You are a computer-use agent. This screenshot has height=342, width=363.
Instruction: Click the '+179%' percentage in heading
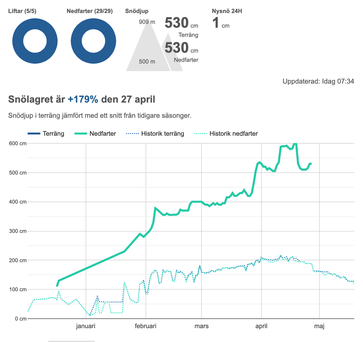point(83,99)
